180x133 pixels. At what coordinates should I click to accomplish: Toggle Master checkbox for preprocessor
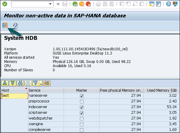[x=81, y=102]
